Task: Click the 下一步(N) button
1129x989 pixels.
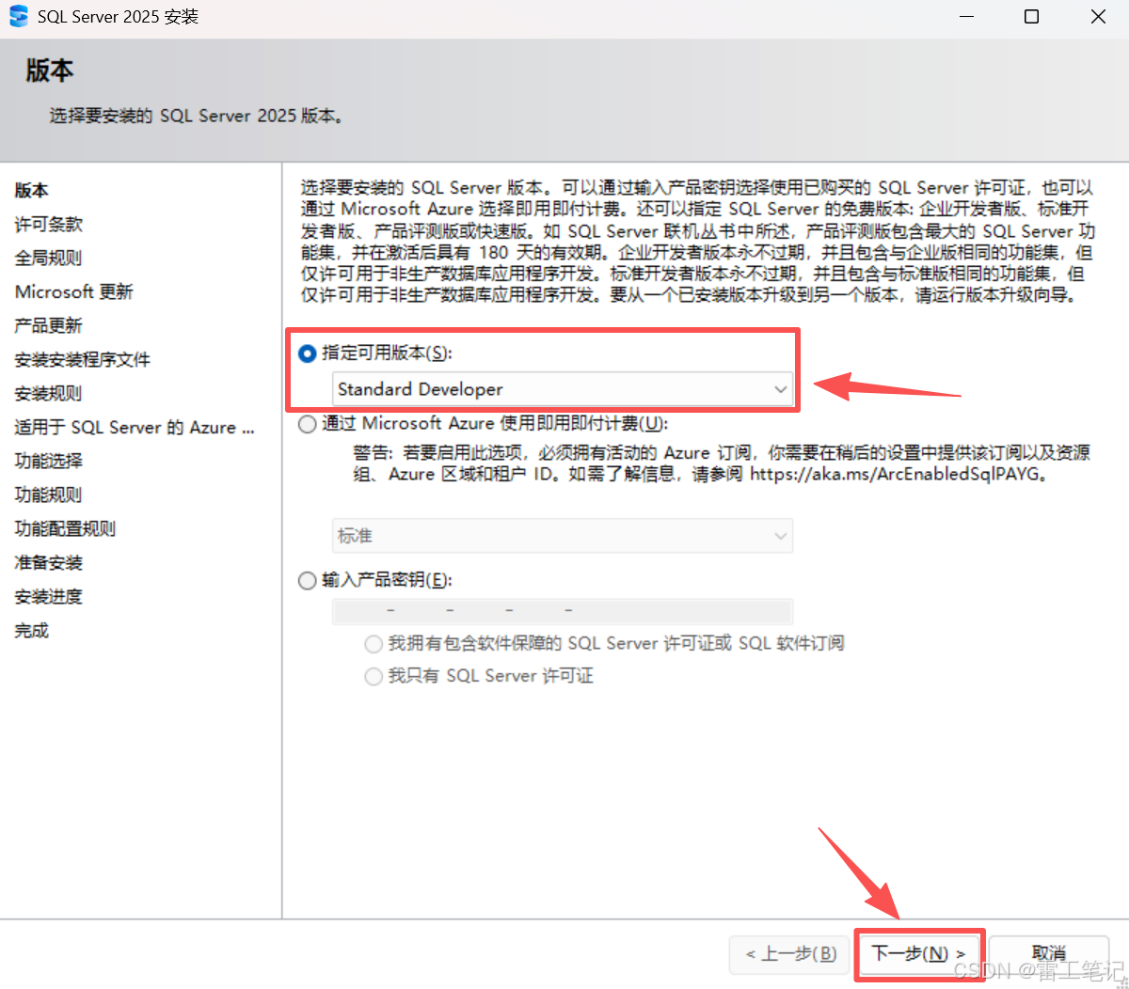Action: coord(919,954)
